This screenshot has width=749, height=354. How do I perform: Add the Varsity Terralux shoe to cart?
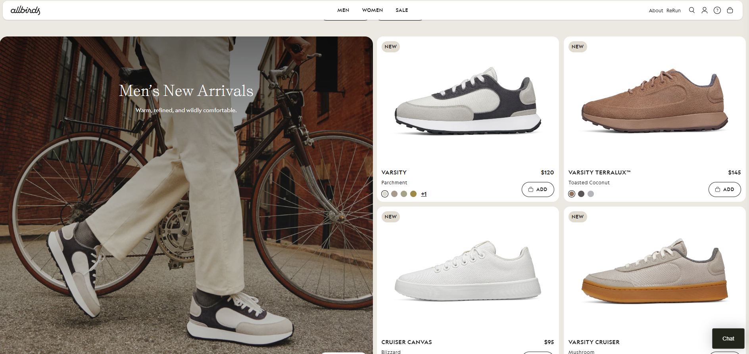[724, 189]
